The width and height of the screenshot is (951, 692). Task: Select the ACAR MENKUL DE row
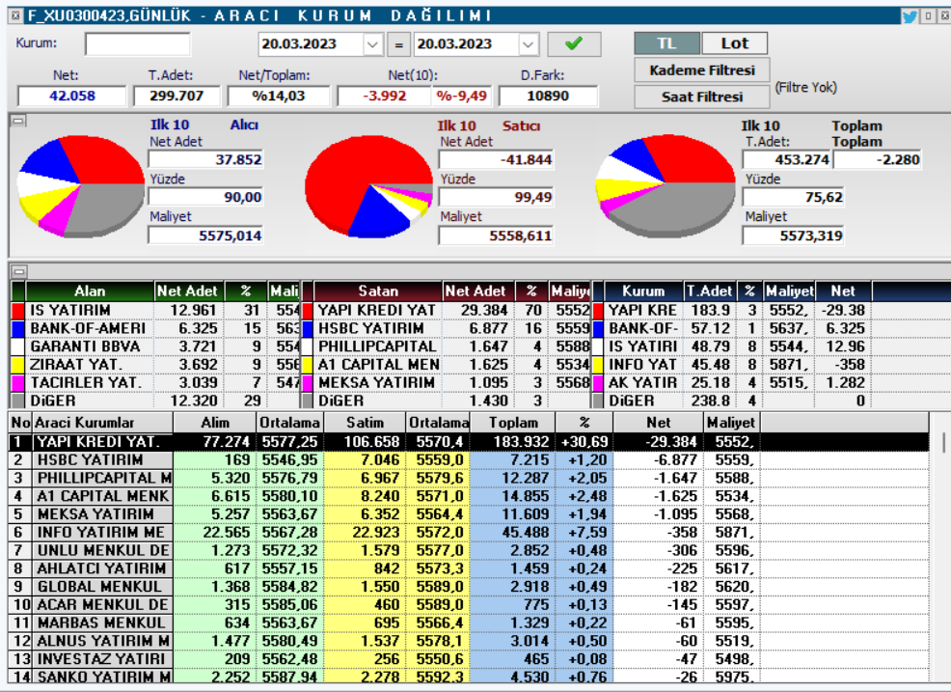pos(468,604)
